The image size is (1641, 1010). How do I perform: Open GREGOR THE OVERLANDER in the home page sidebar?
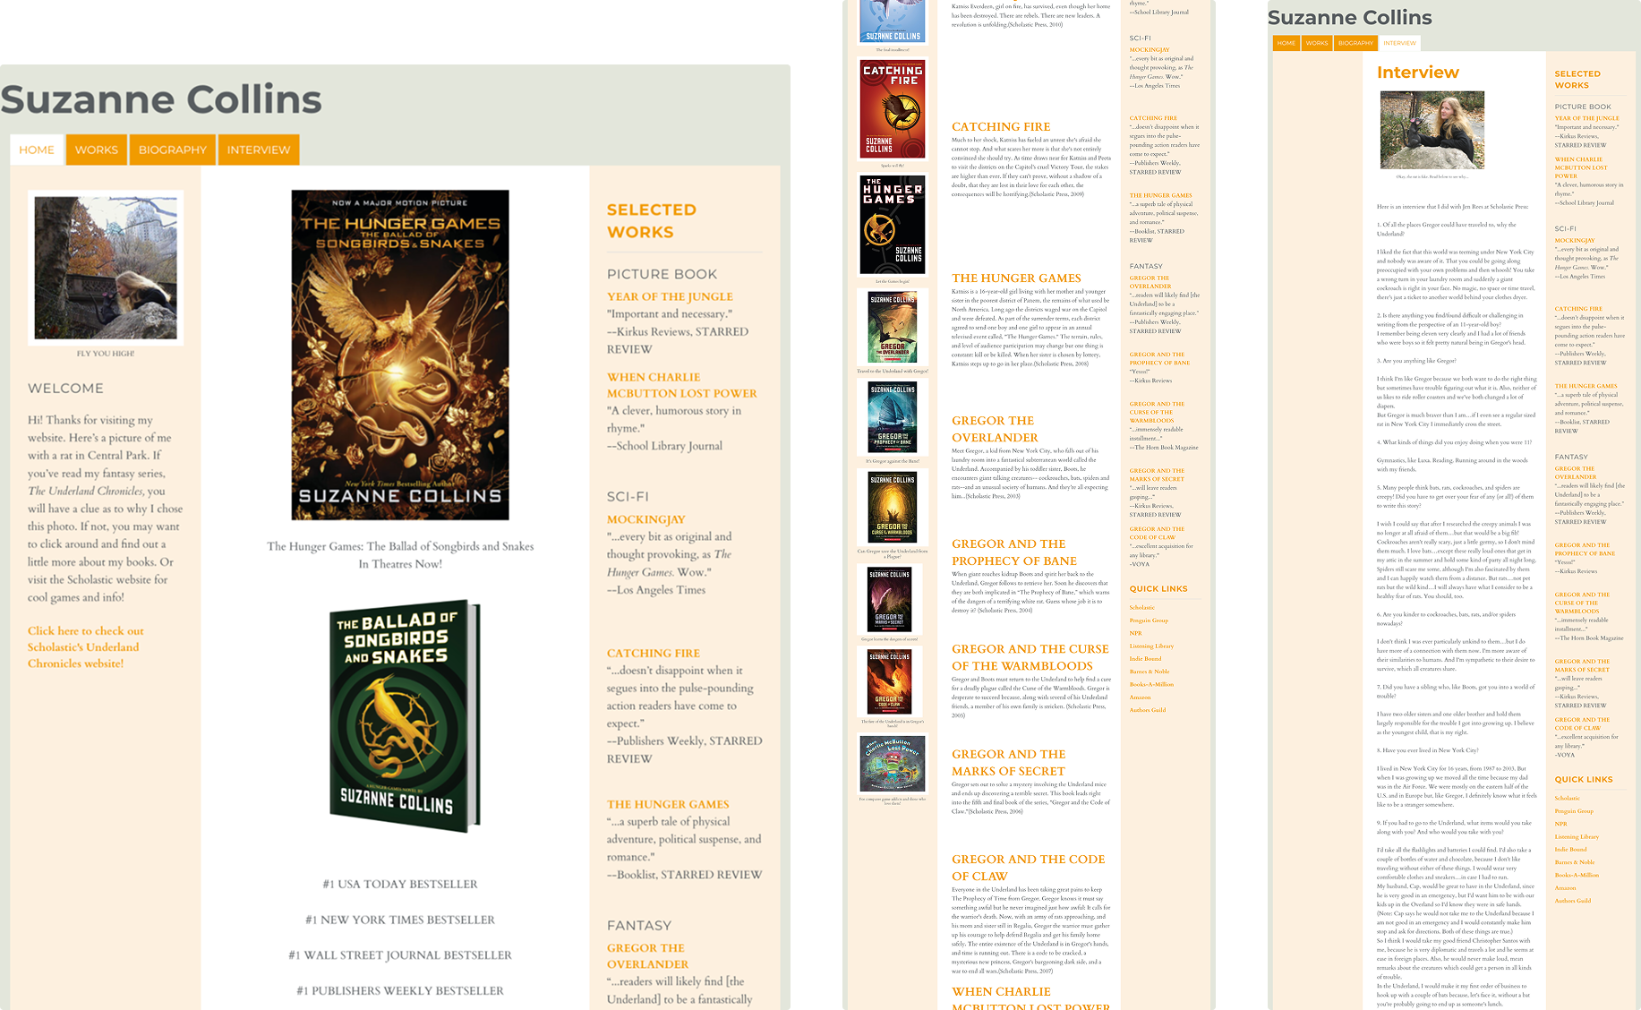click(x=647, y=956)
